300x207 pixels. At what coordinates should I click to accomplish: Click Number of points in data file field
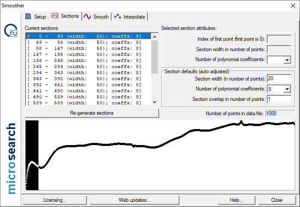(280, 113)
